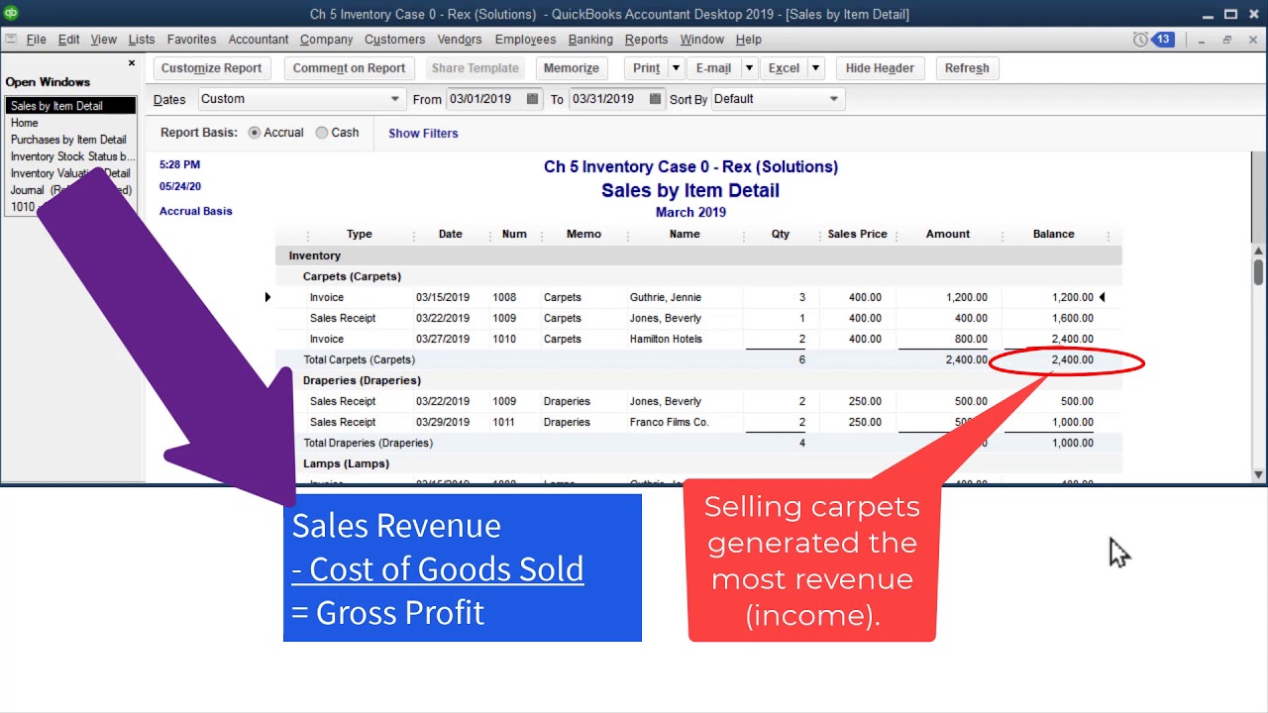Open the To date calendar picker
The height and width of the screenshot is (713, 1268).
tap(656, 99)
